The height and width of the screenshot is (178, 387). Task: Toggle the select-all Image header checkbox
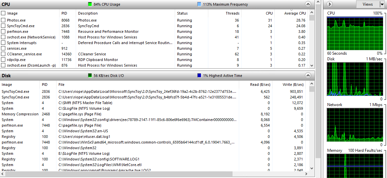[x=3, y=13]
